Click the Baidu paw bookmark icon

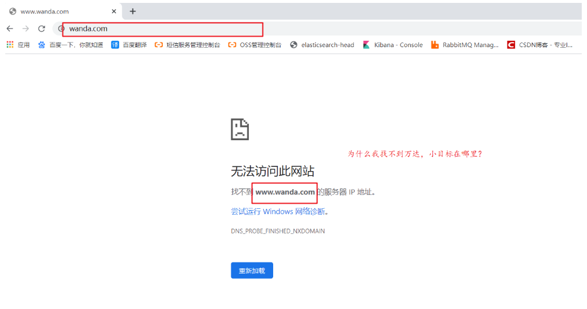pos(41,45)
